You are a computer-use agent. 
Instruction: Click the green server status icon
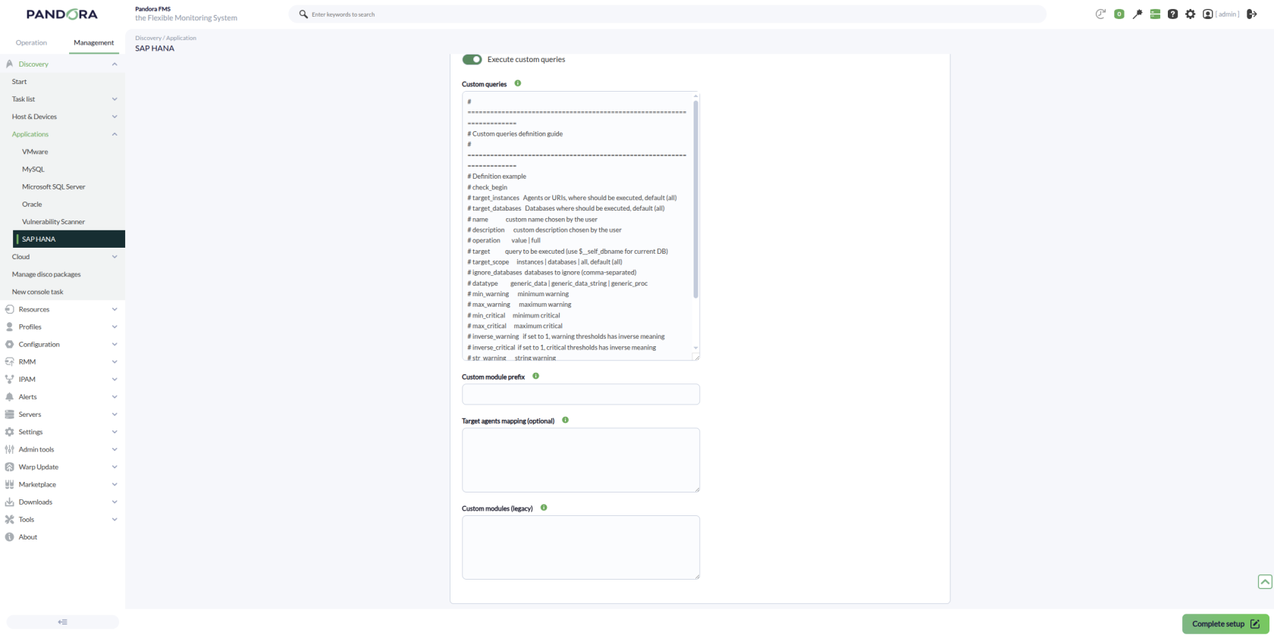(x=1155, y=14)
